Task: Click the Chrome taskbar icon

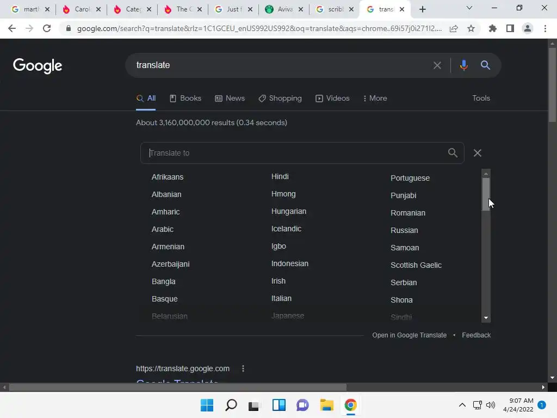Action: (351, 405)
